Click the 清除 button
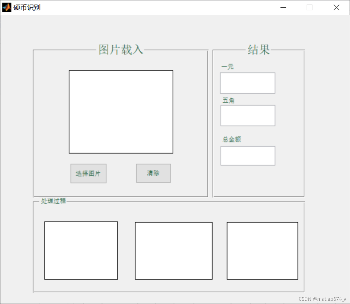 pos(153,173)
